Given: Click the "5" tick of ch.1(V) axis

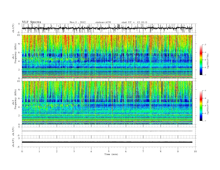Looking at the screenshot, I should tap(19, 24).
